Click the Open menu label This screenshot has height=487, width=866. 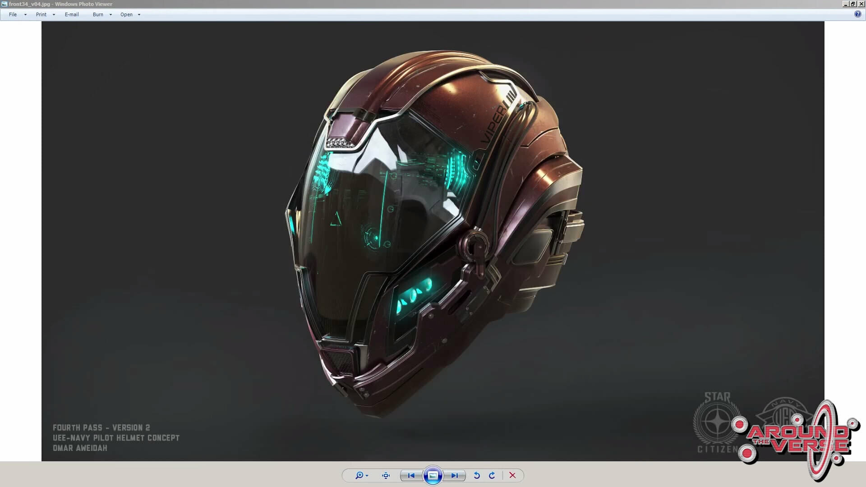[x=126, y=14]
